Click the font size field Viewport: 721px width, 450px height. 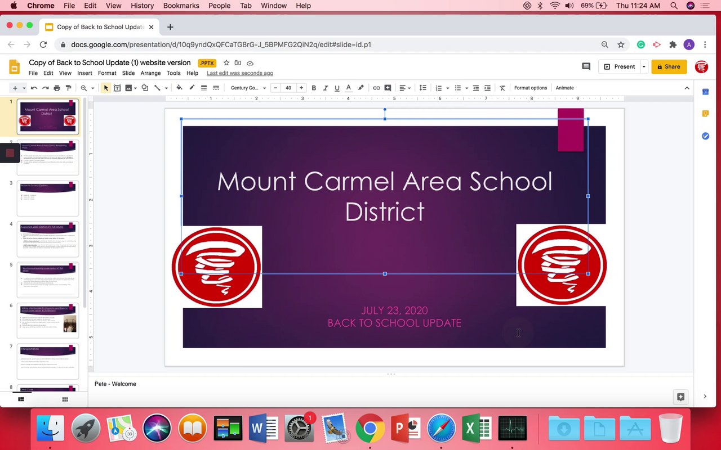tap(288, 88)
